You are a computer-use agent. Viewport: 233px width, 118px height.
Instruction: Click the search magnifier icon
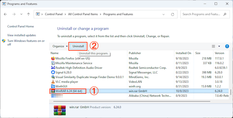coord(225,14)
